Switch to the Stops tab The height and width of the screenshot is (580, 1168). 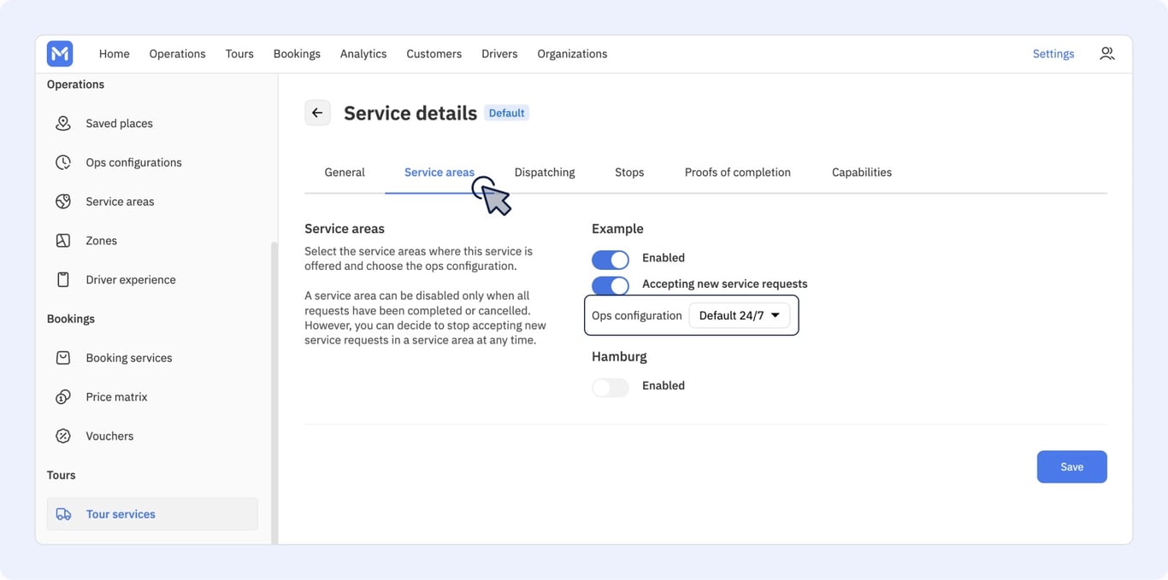click(x=629, y=173)
